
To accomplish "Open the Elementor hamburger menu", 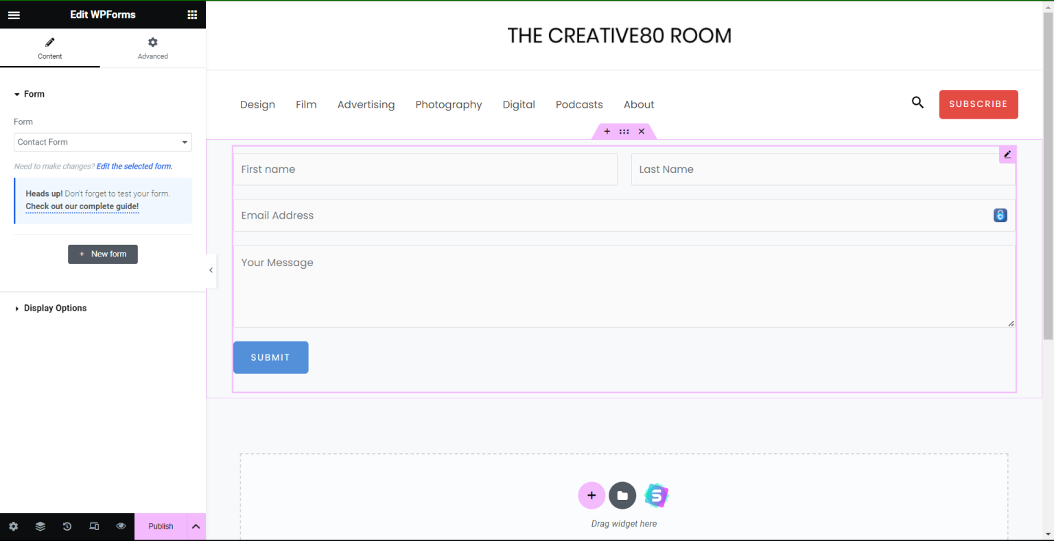I will 14,14.
